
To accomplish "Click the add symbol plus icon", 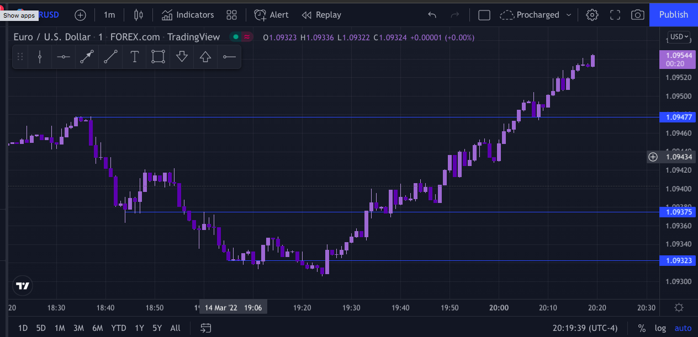I will [x=80, y=15].
